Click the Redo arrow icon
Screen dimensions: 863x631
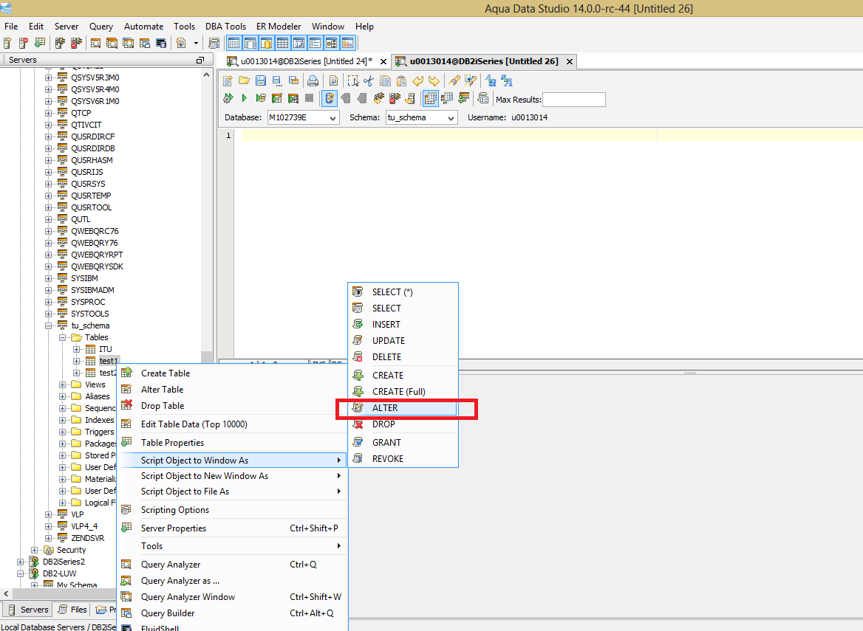[x=434, y=81]
